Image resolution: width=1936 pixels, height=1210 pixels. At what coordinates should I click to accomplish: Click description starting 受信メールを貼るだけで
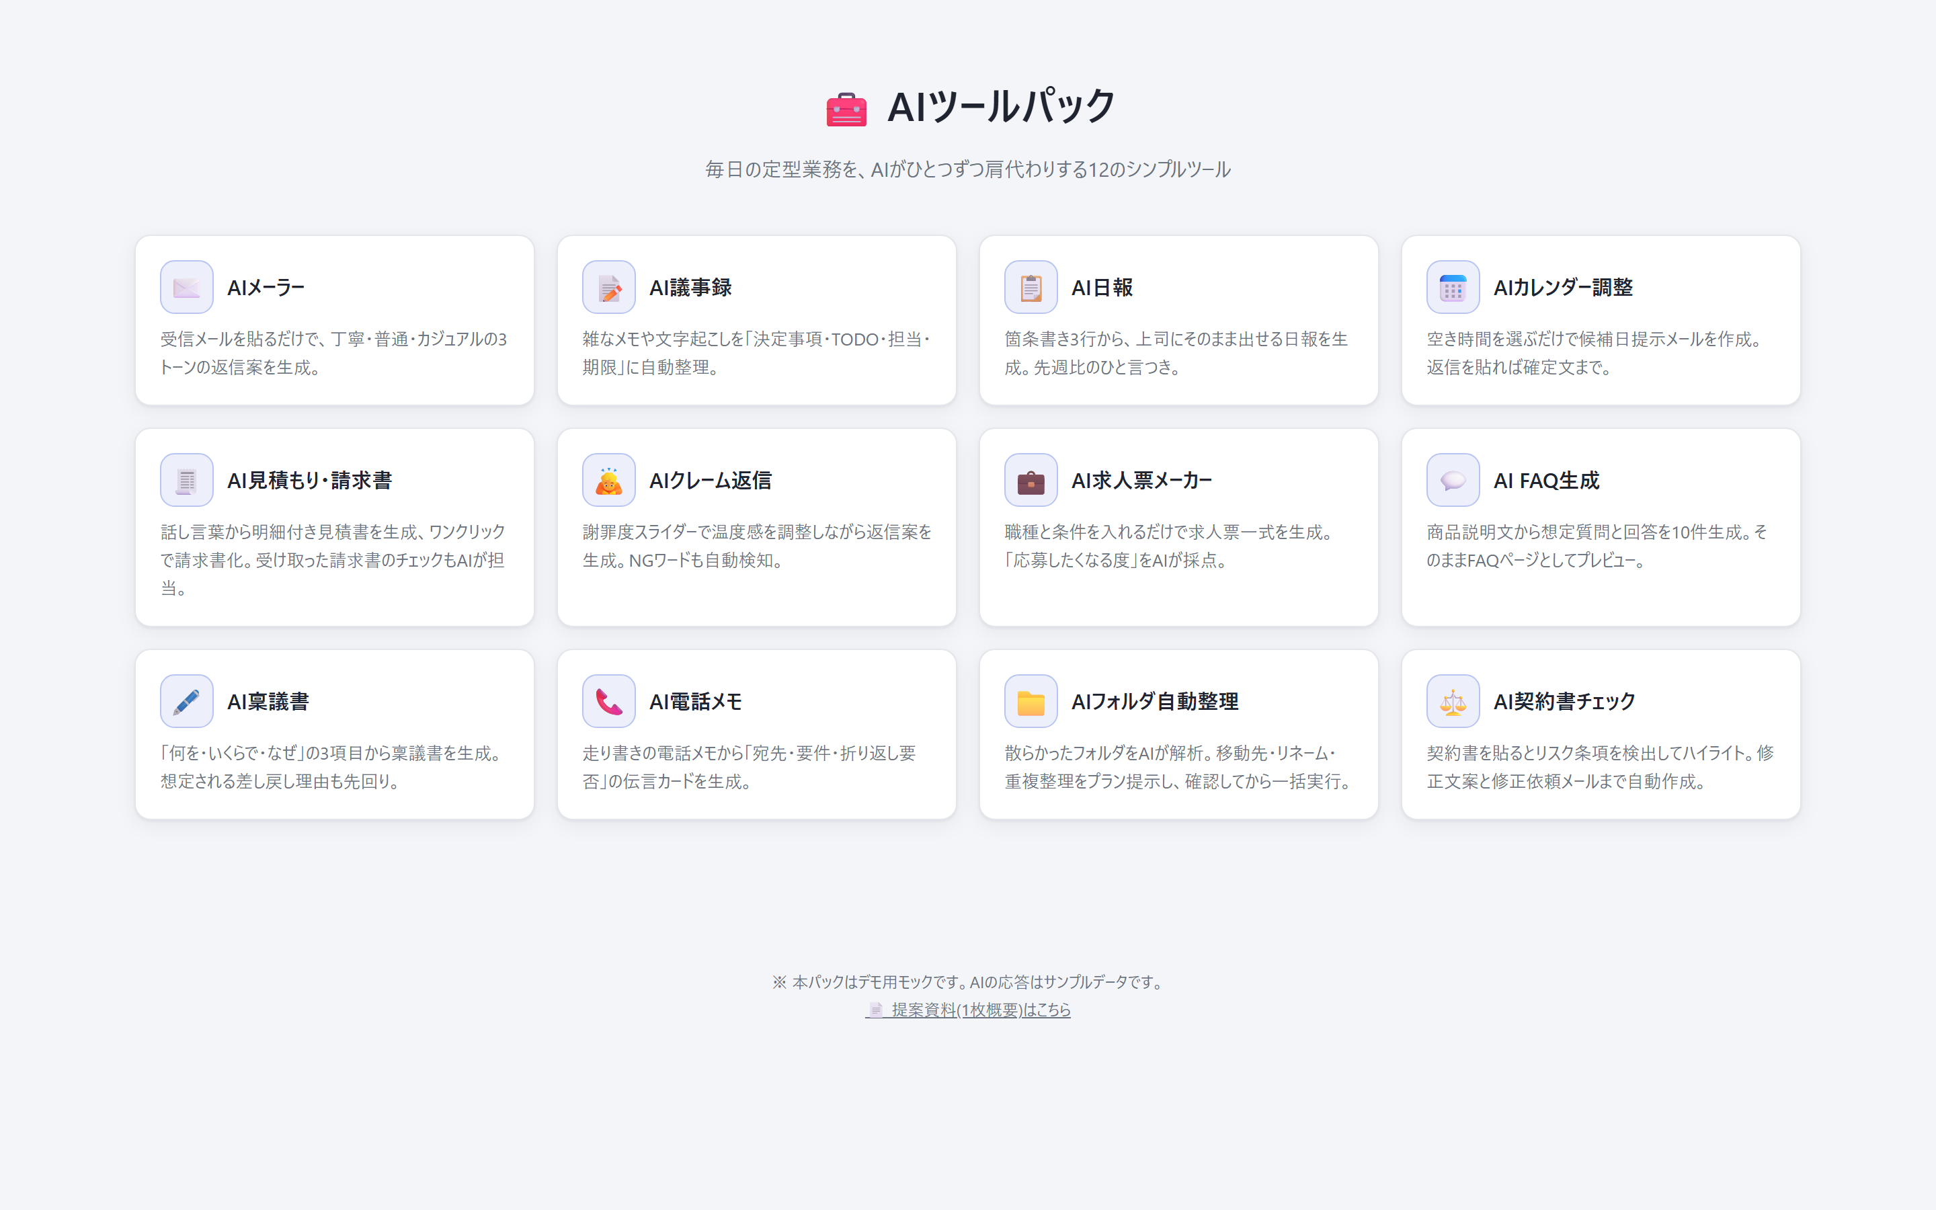pyautogui.click(x=333, y=353)
